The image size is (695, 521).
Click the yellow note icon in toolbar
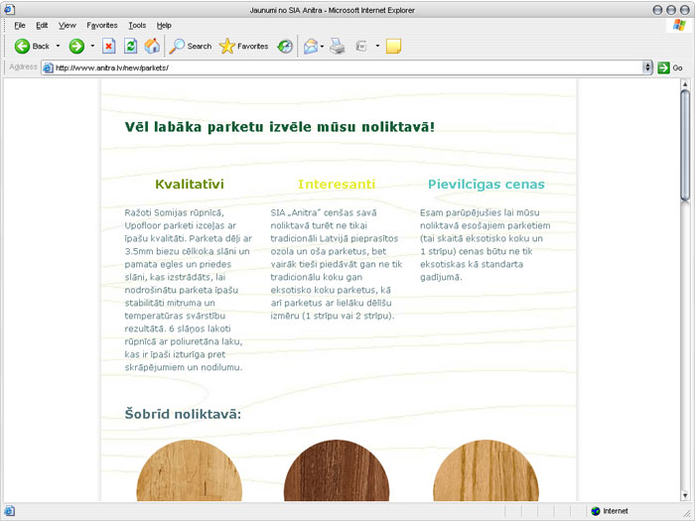[393, 46]
